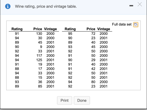
Task: Select the price value 117
Action: [x=39, y=55]
